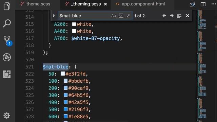Open color swatch for #42a5f5
The height and width of the screenshot is (122, 217).
coord(65,102)
